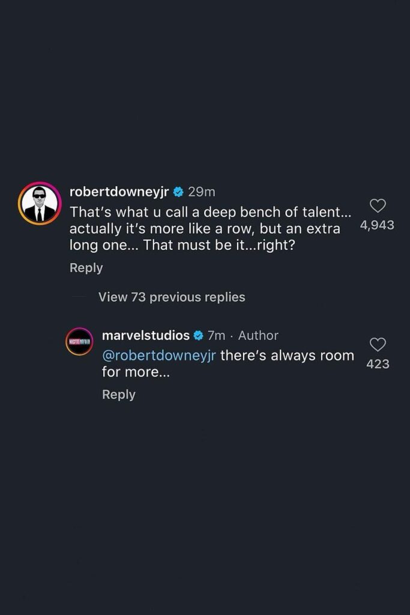Viewport: 410px width, 615px height.
Task: Open the @robertdowneyjr mention link
Action: 158,356
